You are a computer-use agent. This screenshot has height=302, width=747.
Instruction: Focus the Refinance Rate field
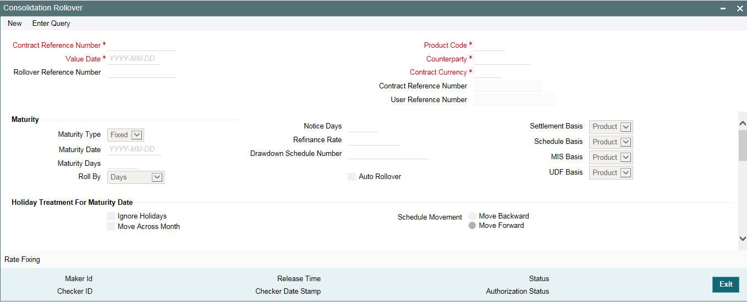point(374,139)
